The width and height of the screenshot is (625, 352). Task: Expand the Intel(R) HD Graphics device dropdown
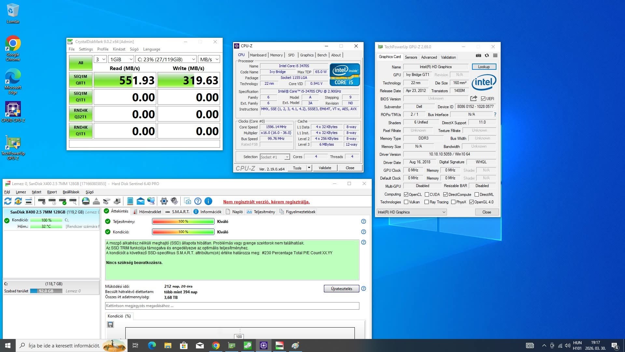411,212
